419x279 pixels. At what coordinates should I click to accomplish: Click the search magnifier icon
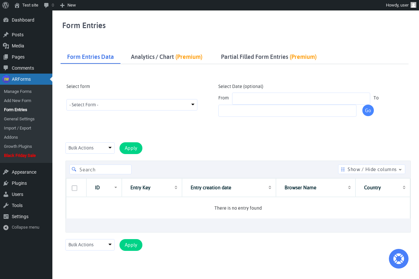pos(74,169)
